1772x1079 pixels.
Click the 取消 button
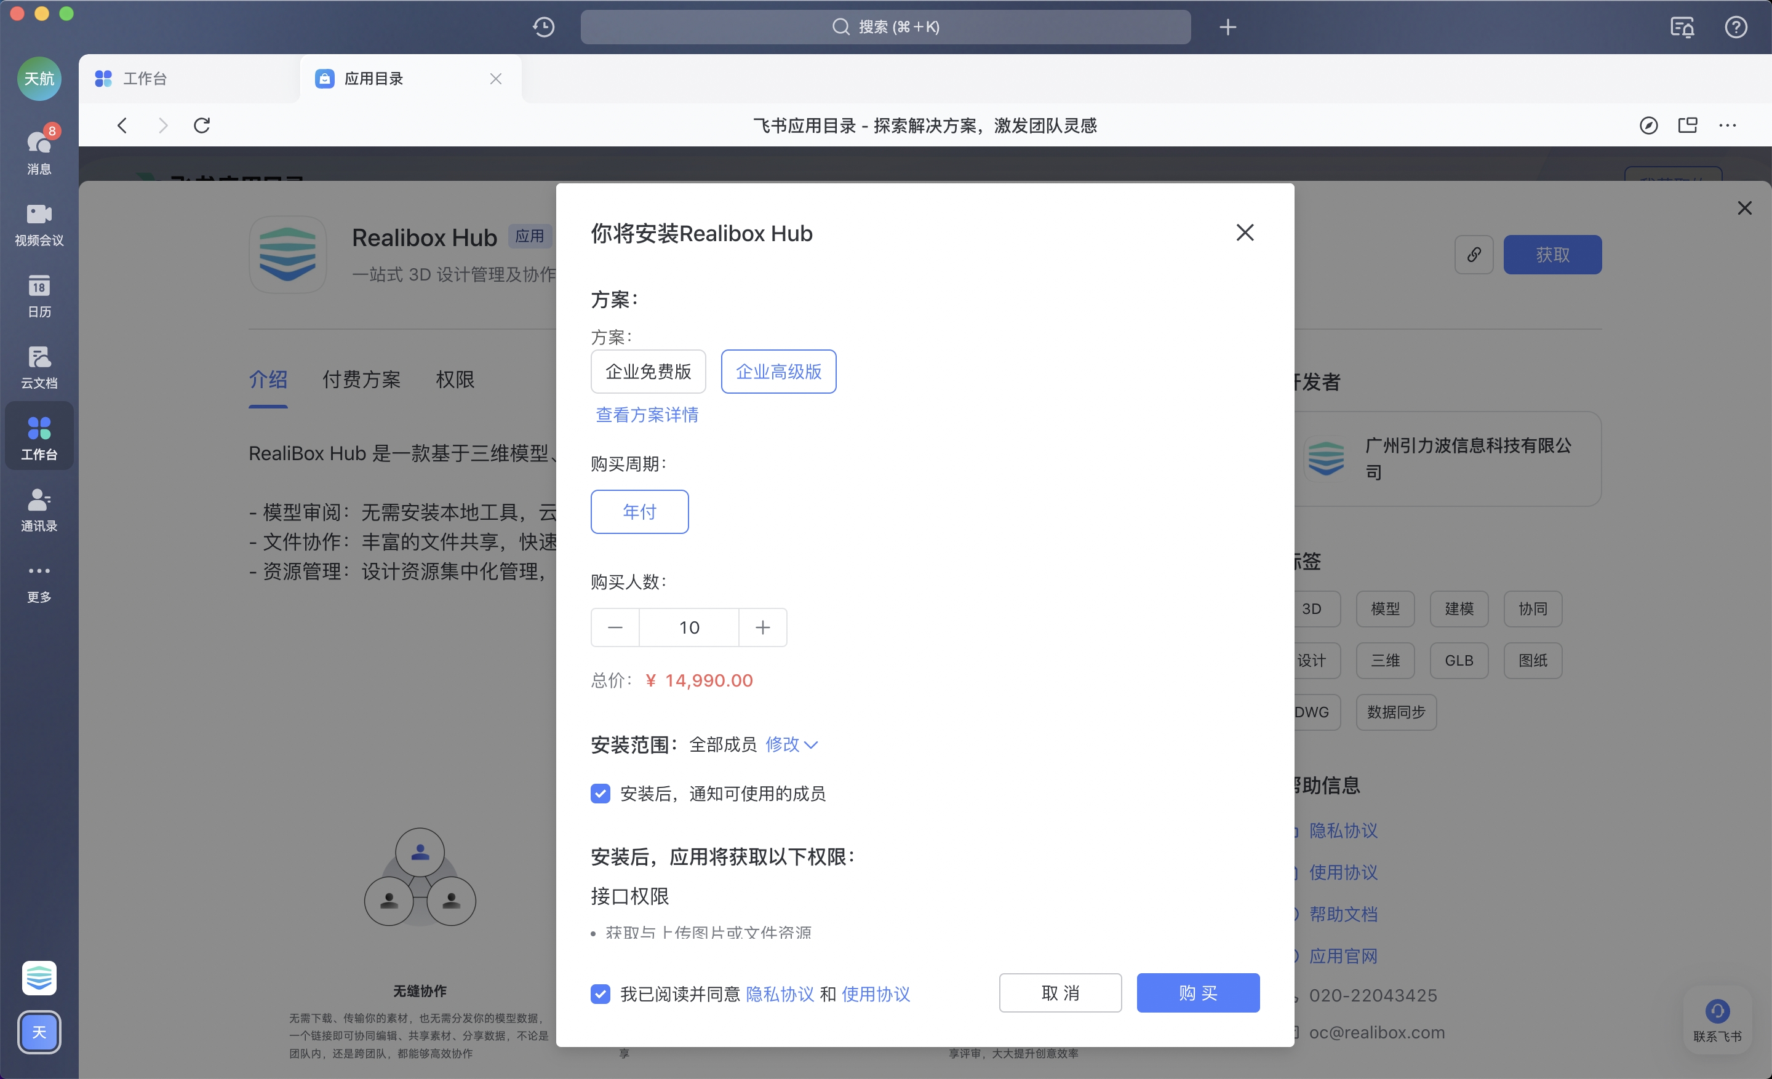point(1060,993)
